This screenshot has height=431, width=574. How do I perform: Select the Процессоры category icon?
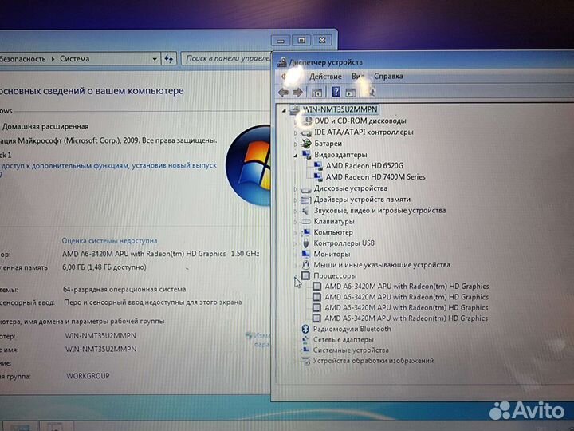pyautogui.click(x=305, y=275)
